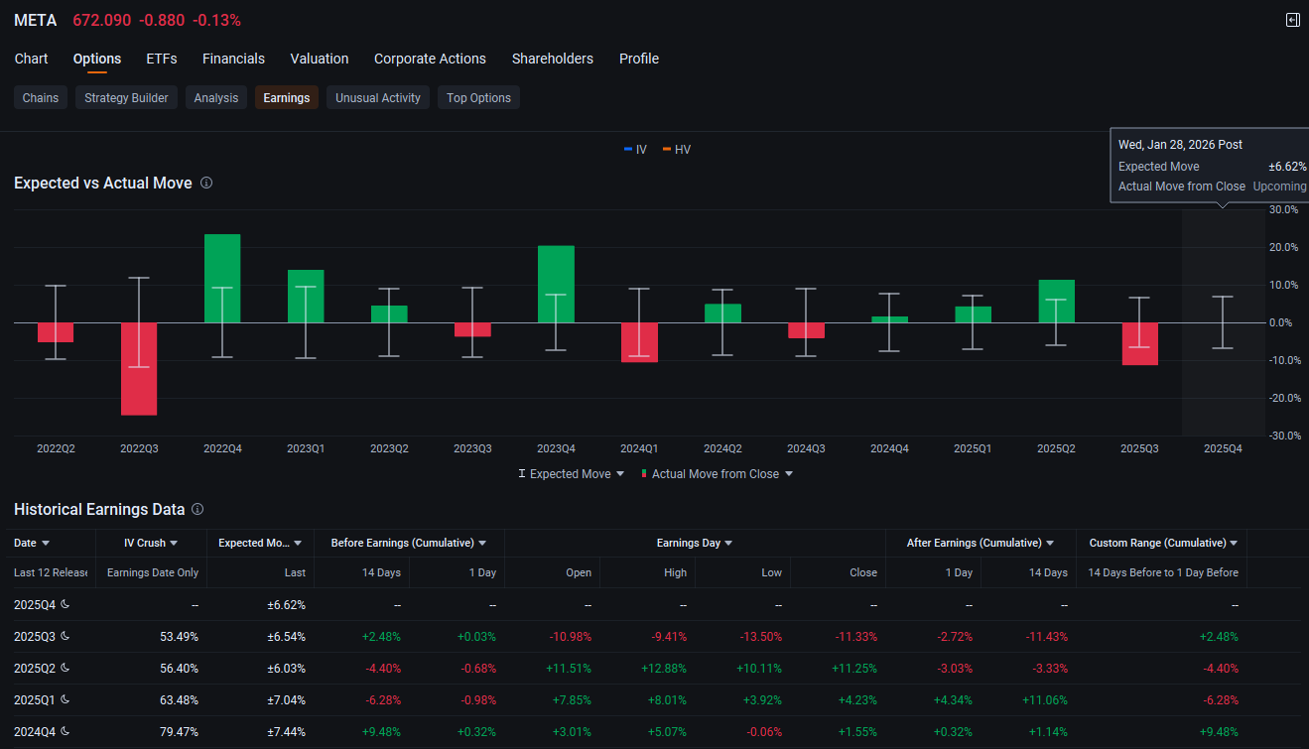The width and height of the screenshot is (1309, 749).
Task: Click the 2025Q4 row label in the table
Action: point(35,604)
